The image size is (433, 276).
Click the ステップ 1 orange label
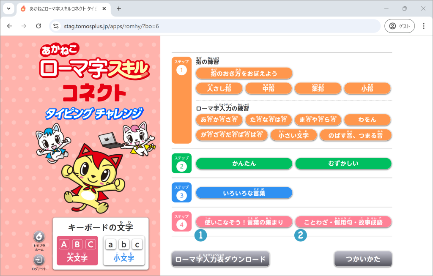[x=181, y=100]
